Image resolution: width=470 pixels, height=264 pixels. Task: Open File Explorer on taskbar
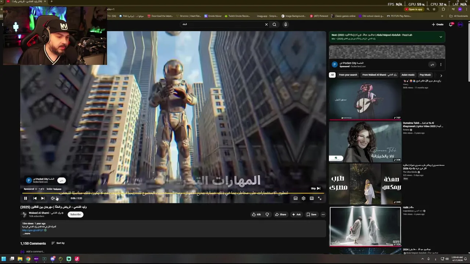(20, 259)
